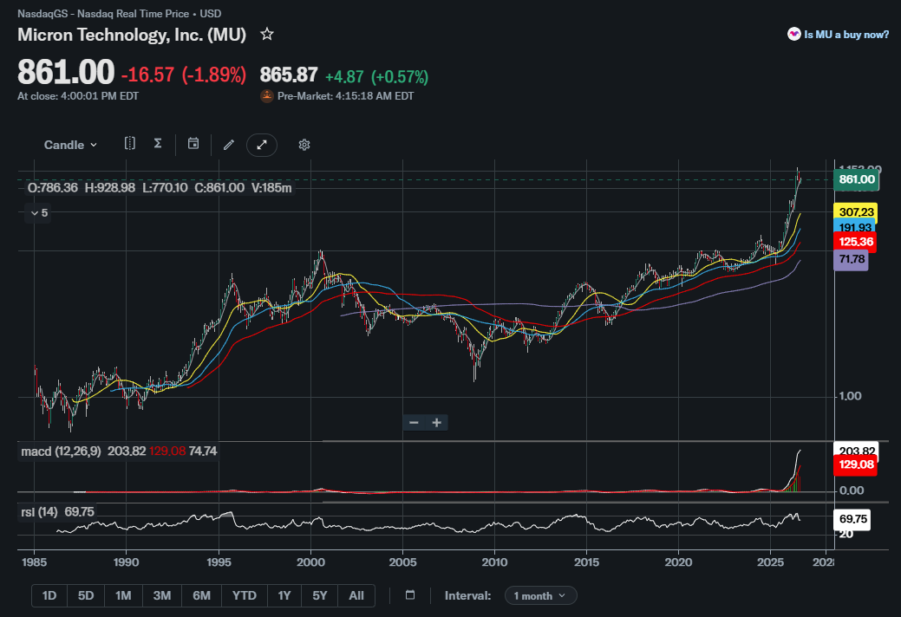Click the macd (12,26,9) indicator label
Image resolution: width=901 pixels, height=617 pixels.
(x=61, y=451)
